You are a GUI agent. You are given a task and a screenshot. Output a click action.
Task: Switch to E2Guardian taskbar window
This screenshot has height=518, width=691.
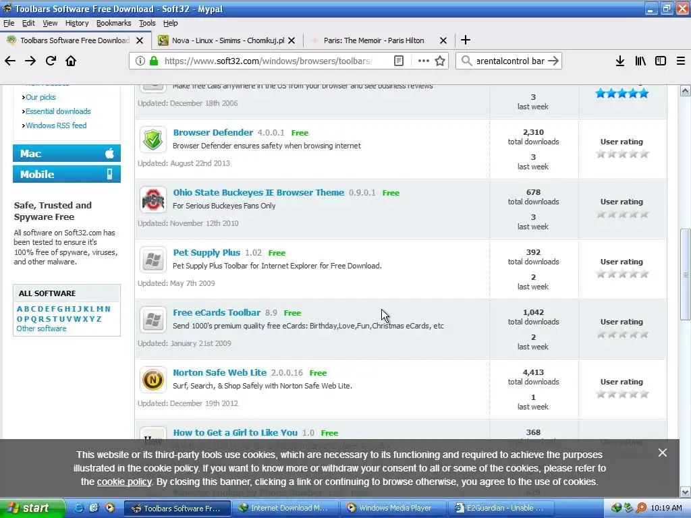click(501, 509)
